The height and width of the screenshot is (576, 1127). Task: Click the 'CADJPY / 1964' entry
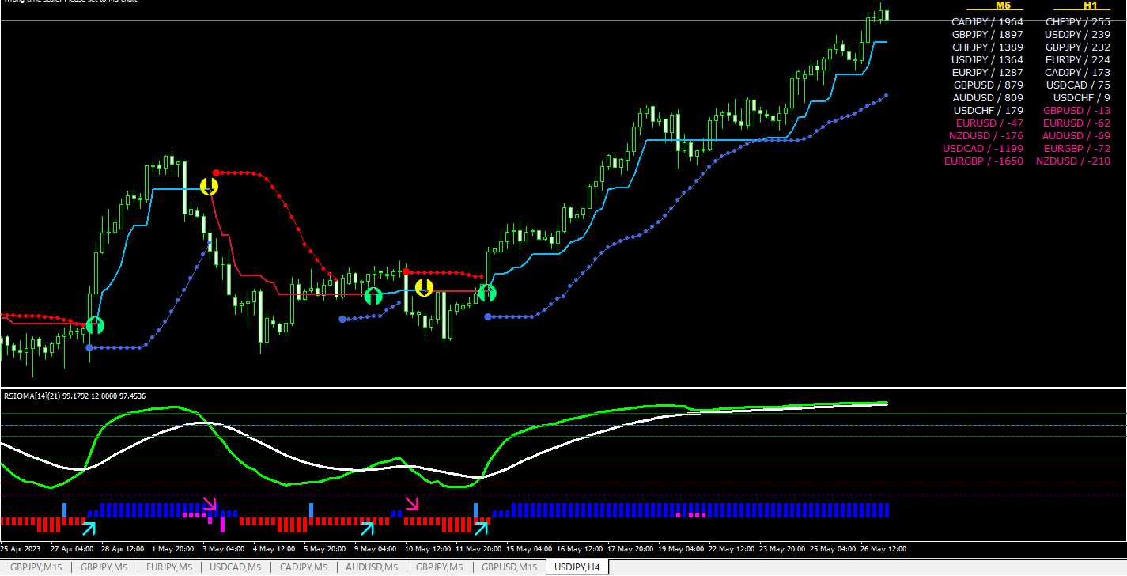pyautogui.click(x=987, y=22)
